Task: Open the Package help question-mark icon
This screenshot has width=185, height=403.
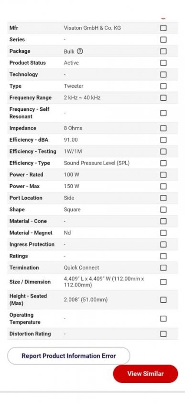Action: pos(80,51)
